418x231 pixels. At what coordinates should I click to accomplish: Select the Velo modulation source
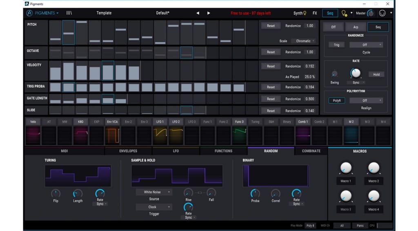pos(33,122)
